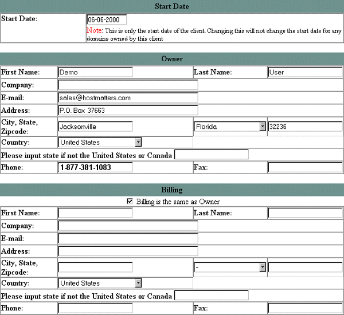Expand the Billing Country dropdown
The height and width of the screenshot is (315, 344).
(x=100, y=283)
